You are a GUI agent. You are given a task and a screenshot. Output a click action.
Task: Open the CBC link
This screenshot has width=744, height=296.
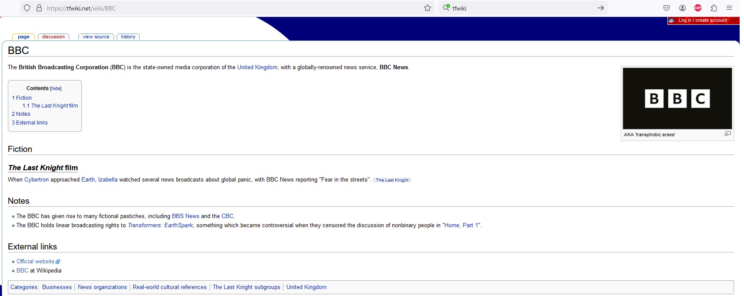point(227,216)
